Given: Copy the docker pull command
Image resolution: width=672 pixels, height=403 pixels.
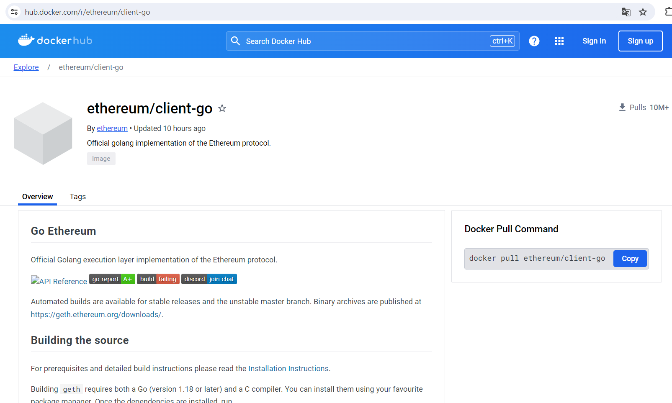Looking at the screenshot, I should (630, 259).
